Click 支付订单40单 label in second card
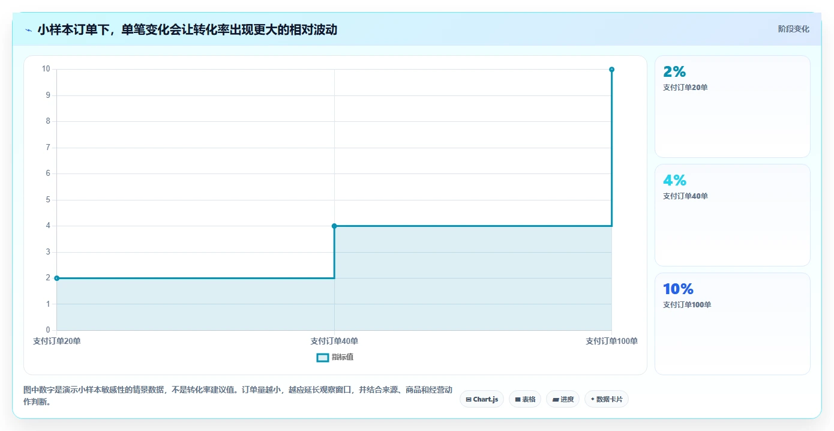 (685, 196)
